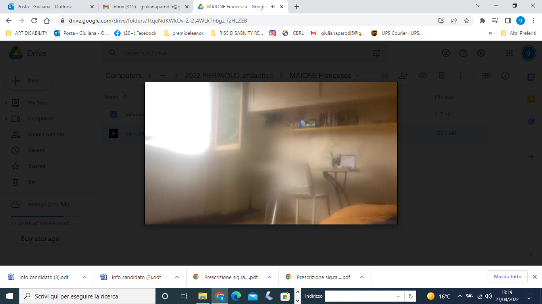Click the Buy storage button
This screenshot has width=542, height=304.
[40, 239]
